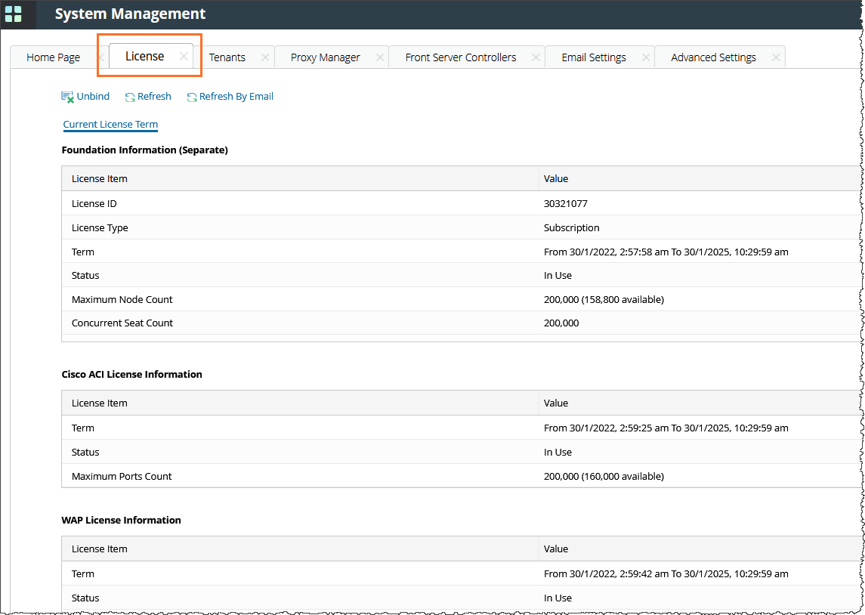The width and height of the screenshot is (865, 615).
Task: Select the Current License Term link
Action: tap(110, 125)
